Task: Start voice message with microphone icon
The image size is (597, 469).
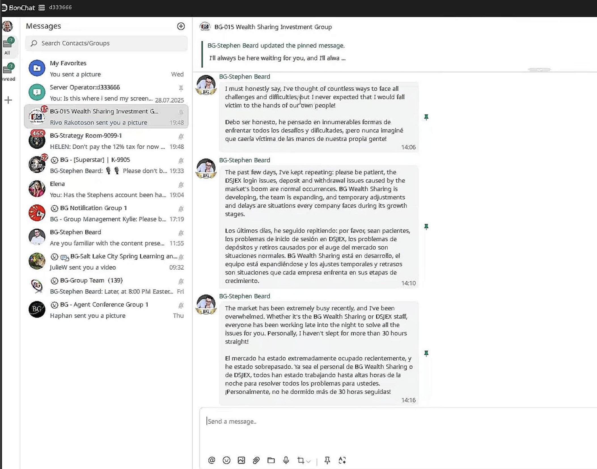Action: (x=286, y=460)
